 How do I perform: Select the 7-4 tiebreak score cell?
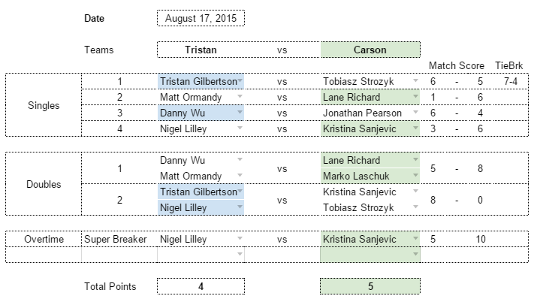click(x=510, y=81)
